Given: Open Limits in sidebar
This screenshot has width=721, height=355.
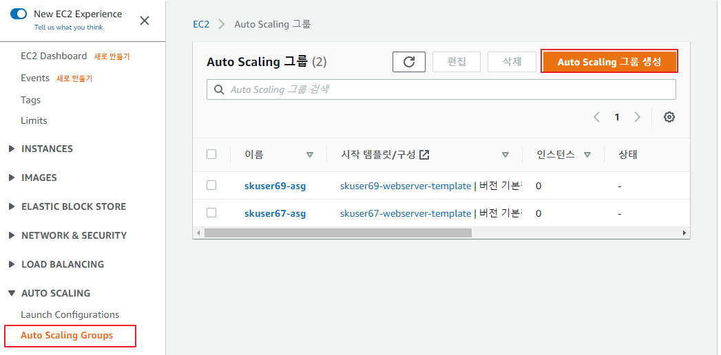Looking at the screenshot, I should click(34, 121).
